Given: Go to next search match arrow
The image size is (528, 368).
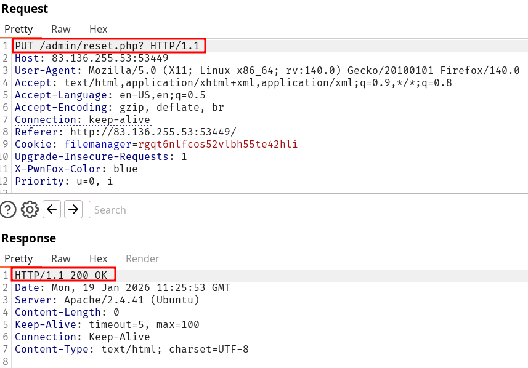Looking at the screenshot, I should (73, 210).
